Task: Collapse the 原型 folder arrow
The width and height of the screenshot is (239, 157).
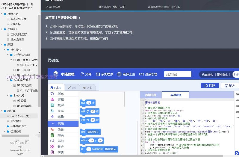Action: (x=2, y=44)
